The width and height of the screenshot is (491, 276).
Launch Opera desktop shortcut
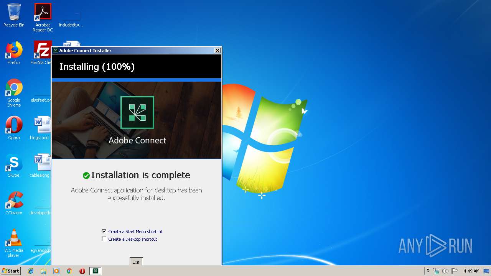pos(14,128)
